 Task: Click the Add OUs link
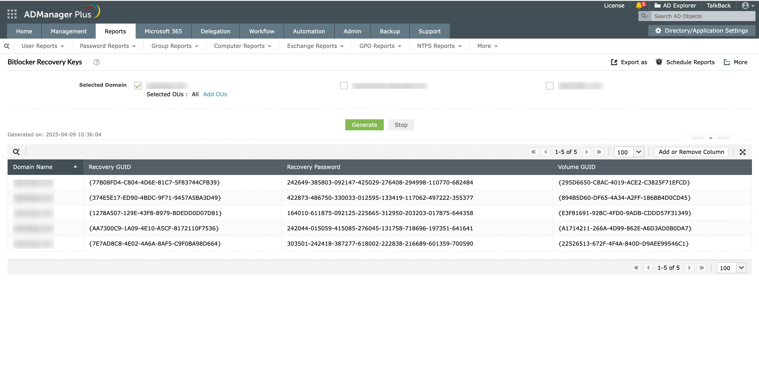point(215,94)
